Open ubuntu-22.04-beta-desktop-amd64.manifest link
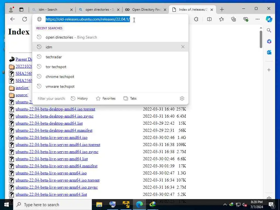280x210 pixels. click(x=54, y=130)
